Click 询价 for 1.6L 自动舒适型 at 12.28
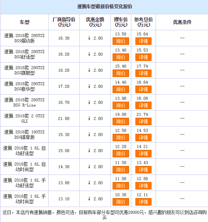Viewport: 208px width, 222px height. (121, 154)
